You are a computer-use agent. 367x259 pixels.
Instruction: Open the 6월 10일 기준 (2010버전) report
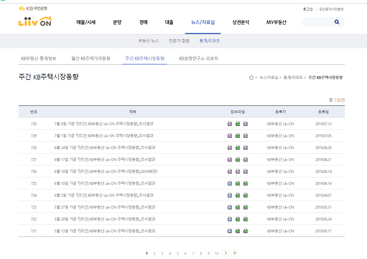[106, 172]
